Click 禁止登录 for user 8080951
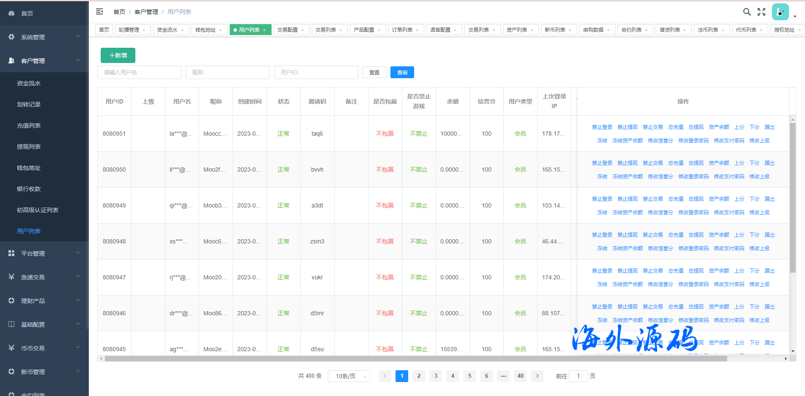The height and width of the screenshot is (396, 805). click(x=602, y=127)
